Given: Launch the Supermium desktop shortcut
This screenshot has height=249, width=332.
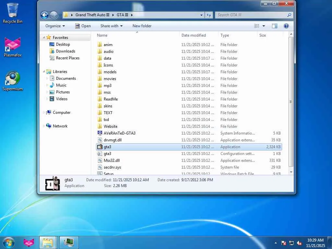Looking at the screenshot, I should (x=13, y=81).
